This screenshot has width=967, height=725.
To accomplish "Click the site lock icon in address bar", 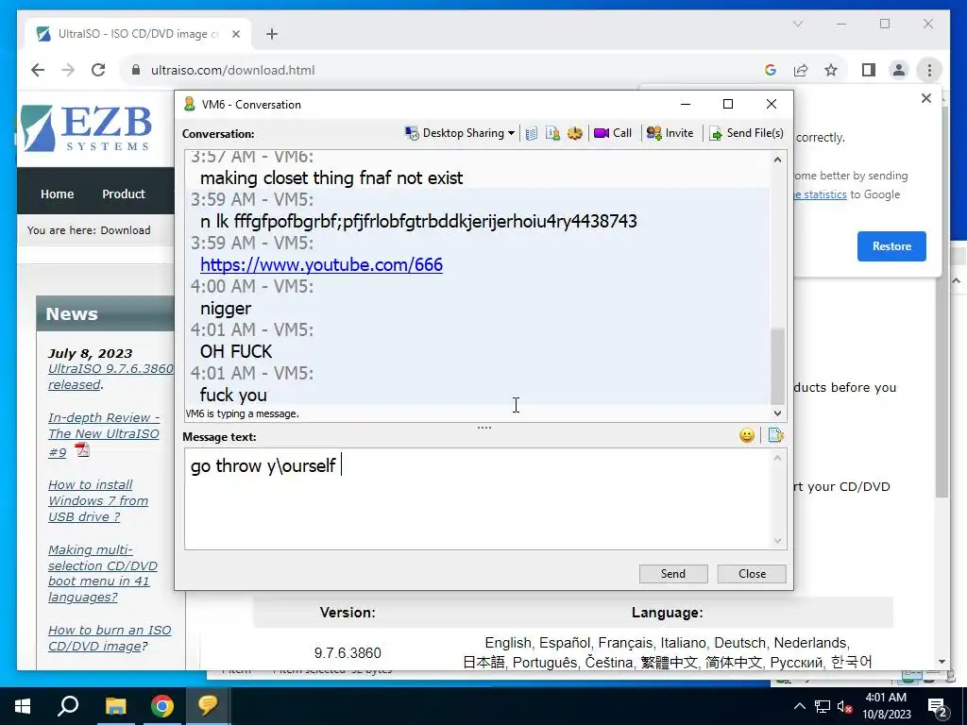I will click(136, 70).
